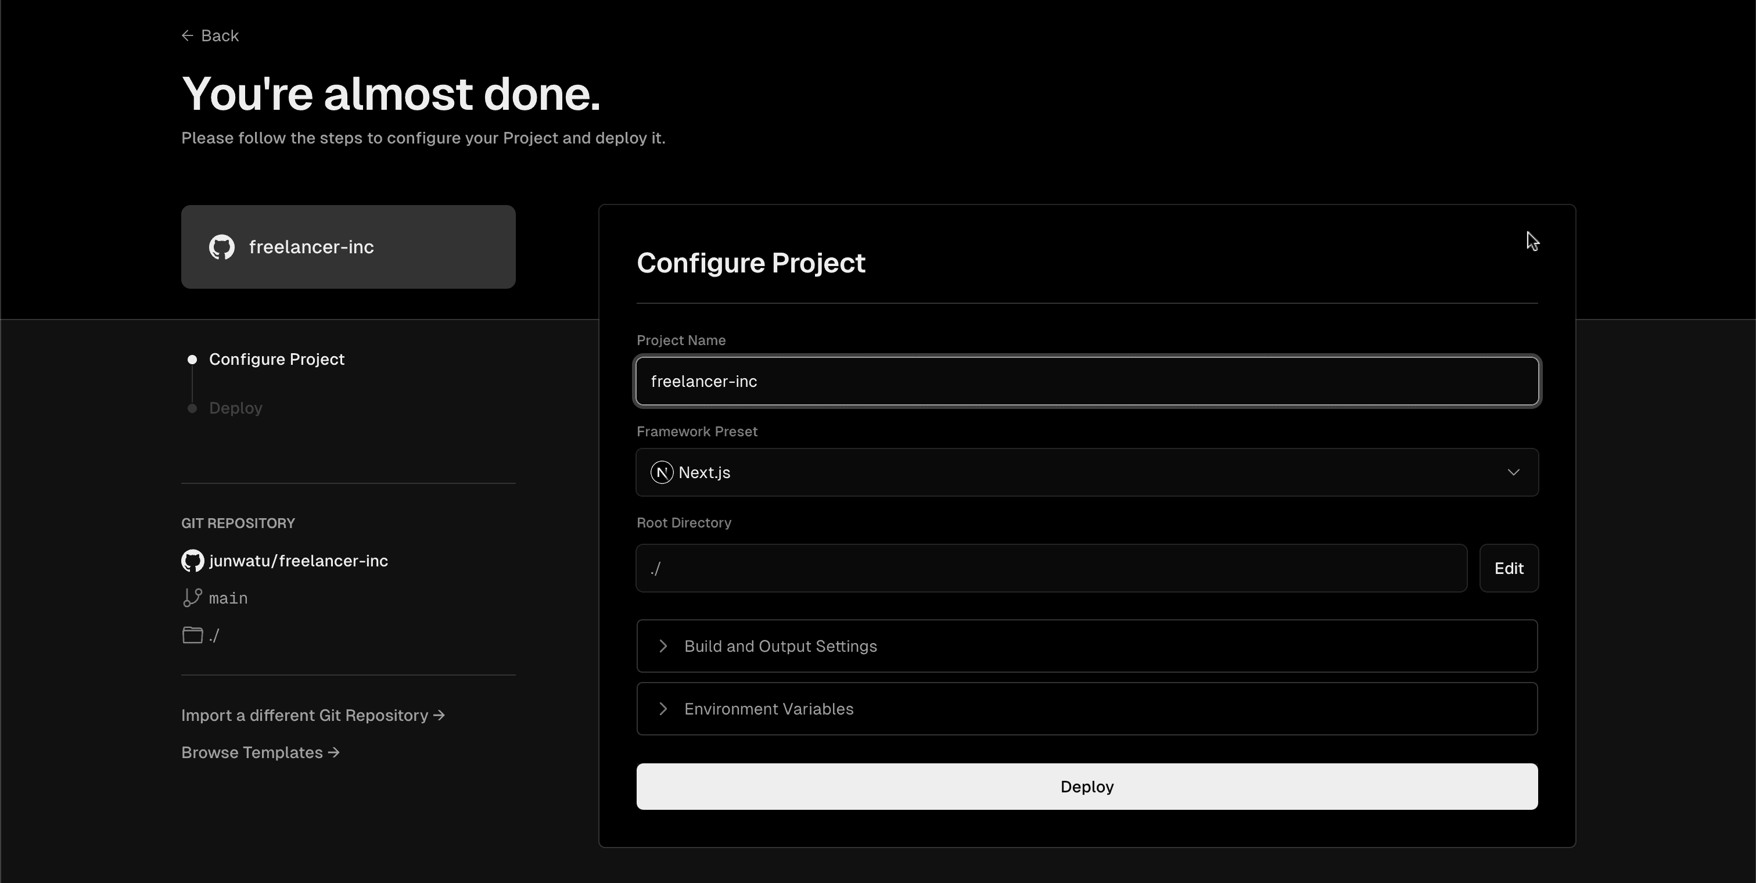Open the Framework Preset dropdown

click(1087, 472)
